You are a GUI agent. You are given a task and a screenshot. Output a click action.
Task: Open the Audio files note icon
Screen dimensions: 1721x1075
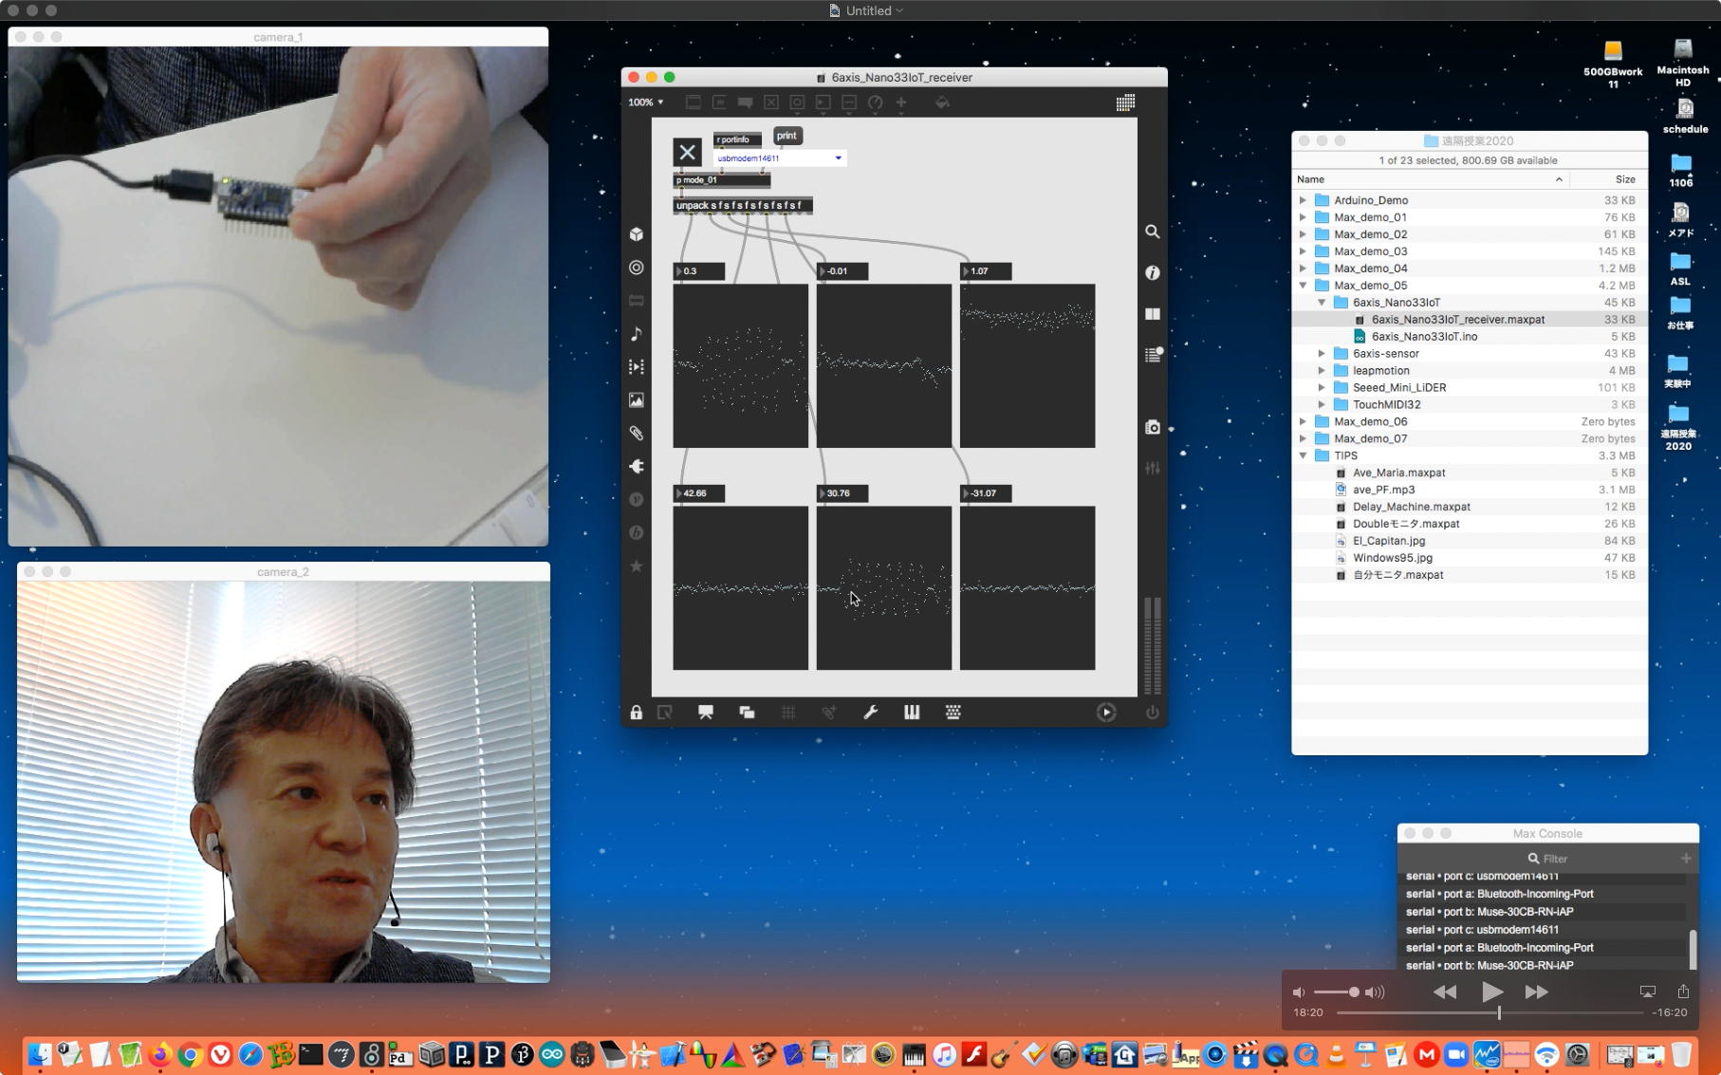[636, 333]
